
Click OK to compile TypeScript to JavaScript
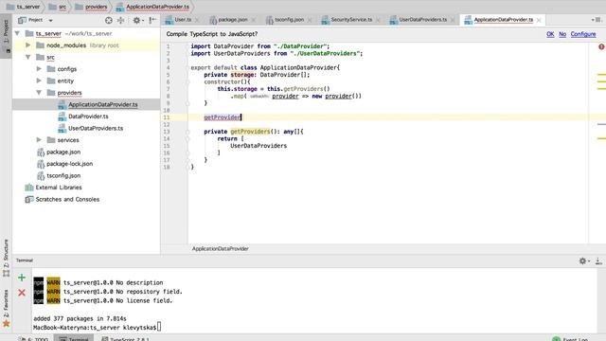coord(550,34)
